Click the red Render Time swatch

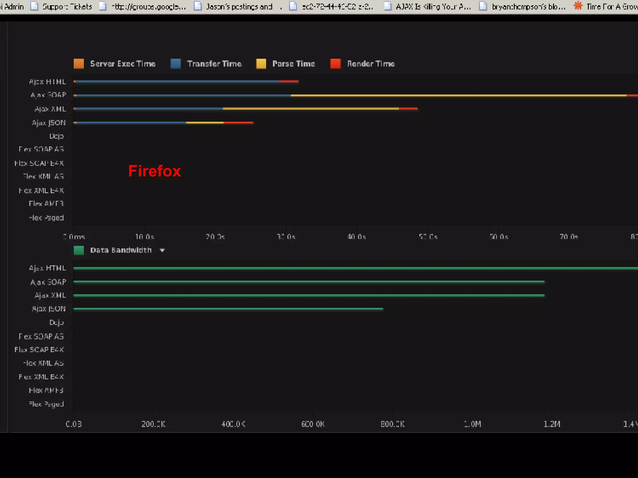click(x=336, y=63)
